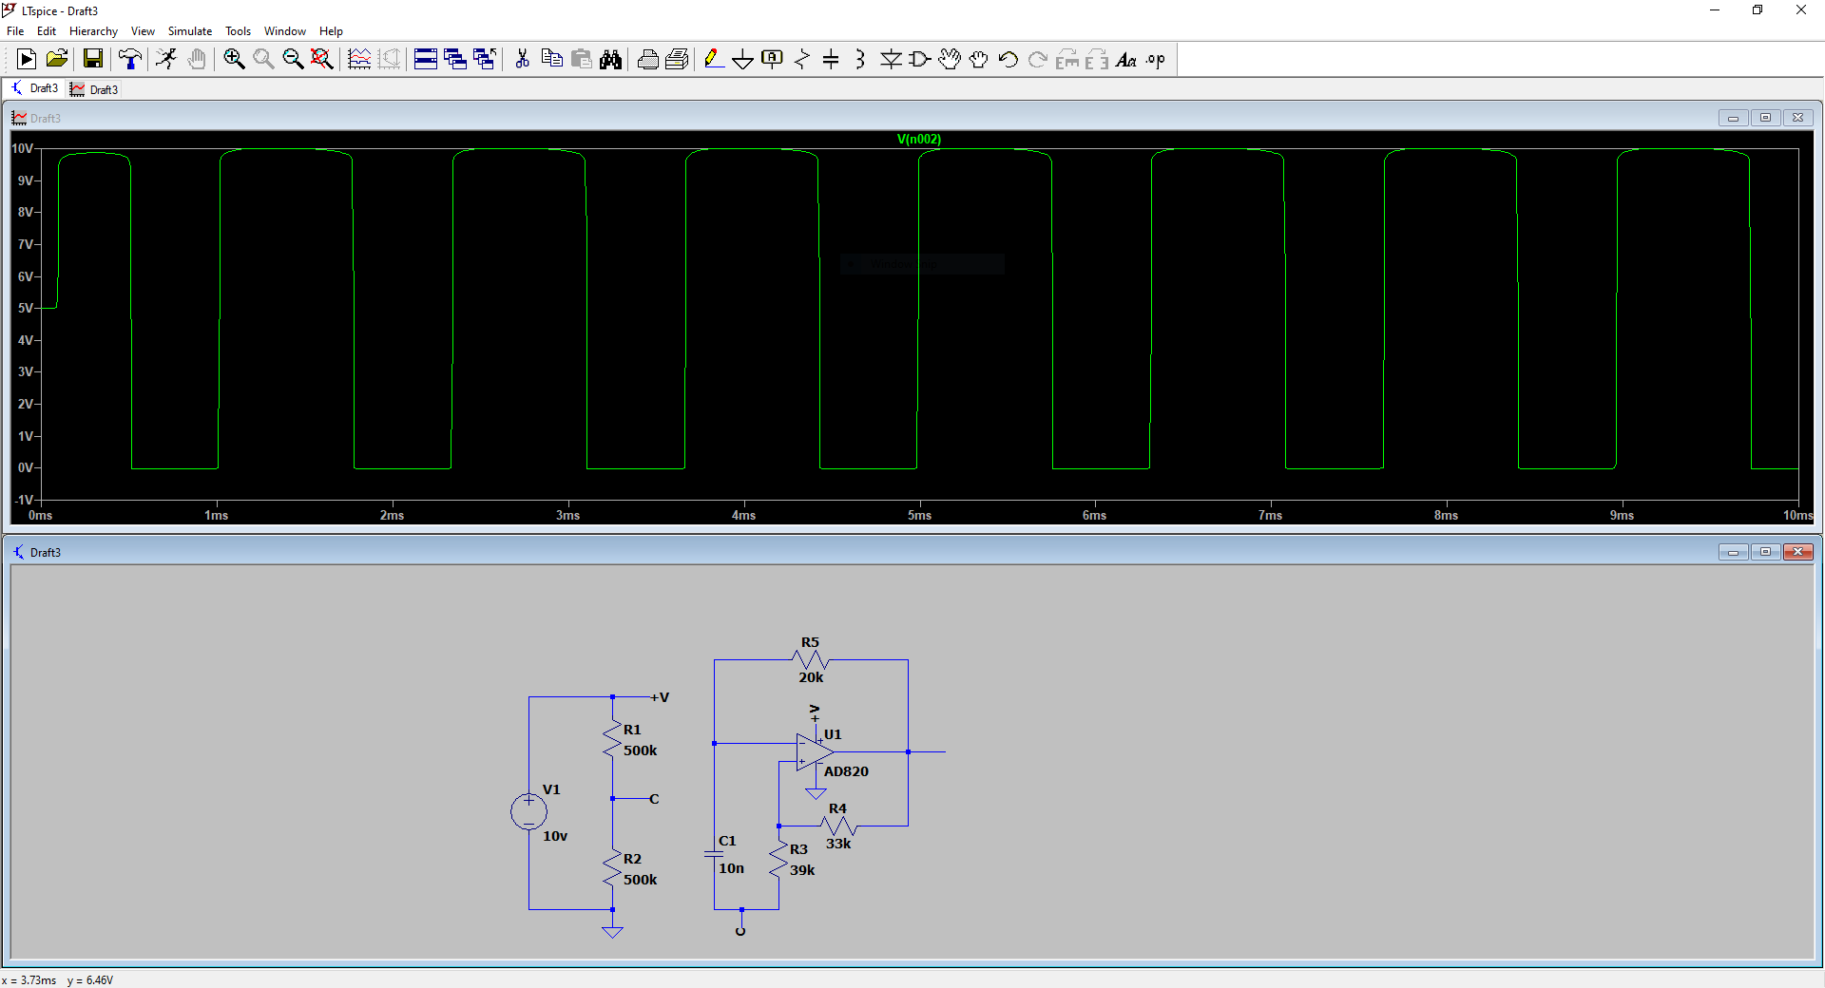The height and width of the screenshot is (988, 1825).
Task: Minimize the schematic Draft3 child window
Action: [x=1733, y=552]
